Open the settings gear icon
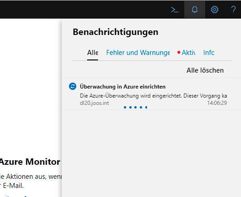241x197 pixels. click(214, 10)
